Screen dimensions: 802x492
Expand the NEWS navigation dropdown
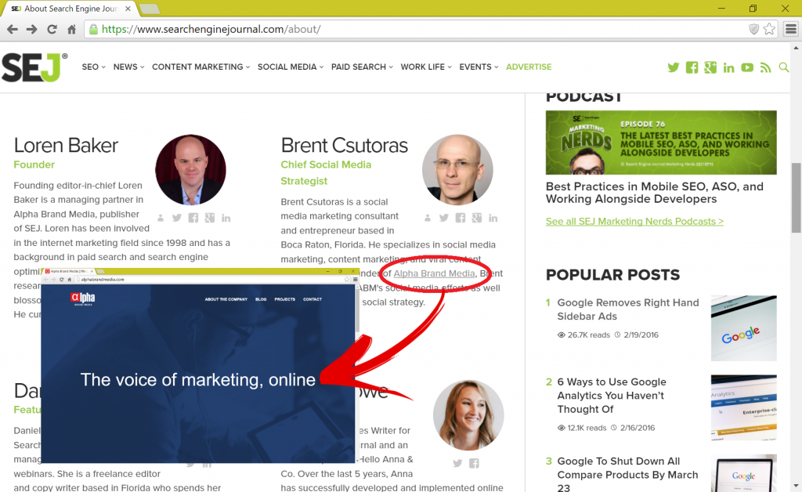[129, 67]
